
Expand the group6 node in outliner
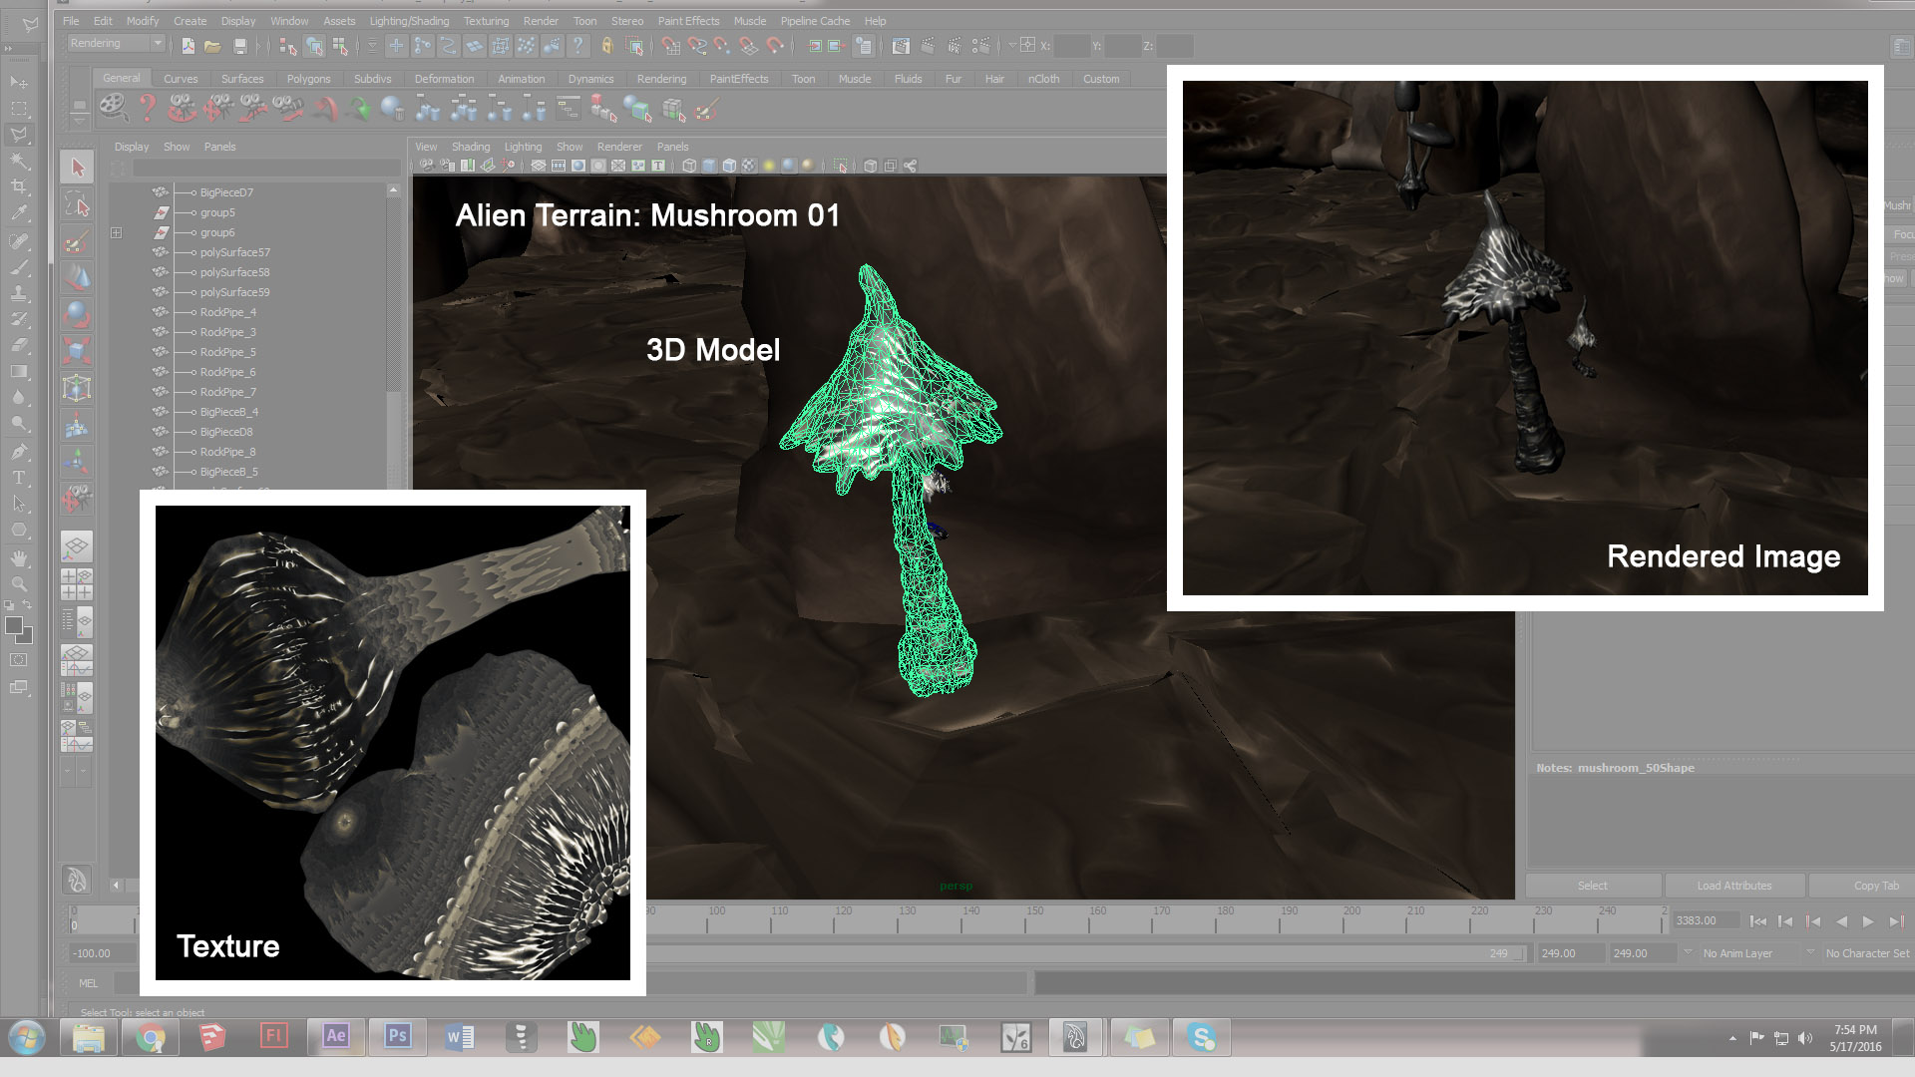tap(117, 232)
